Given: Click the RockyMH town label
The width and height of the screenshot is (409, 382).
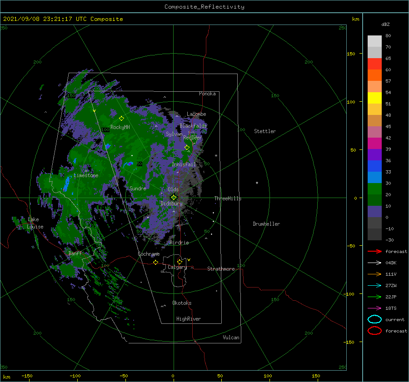Looking at the screenshot, I should (x=120, y=127).
